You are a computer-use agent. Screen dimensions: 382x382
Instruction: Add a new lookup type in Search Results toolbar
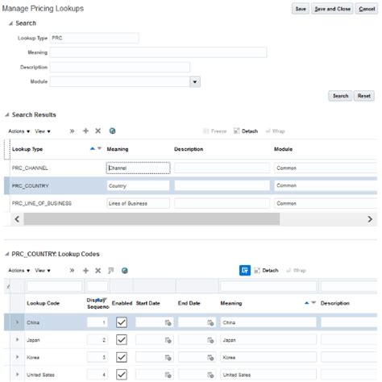(85, 131)
